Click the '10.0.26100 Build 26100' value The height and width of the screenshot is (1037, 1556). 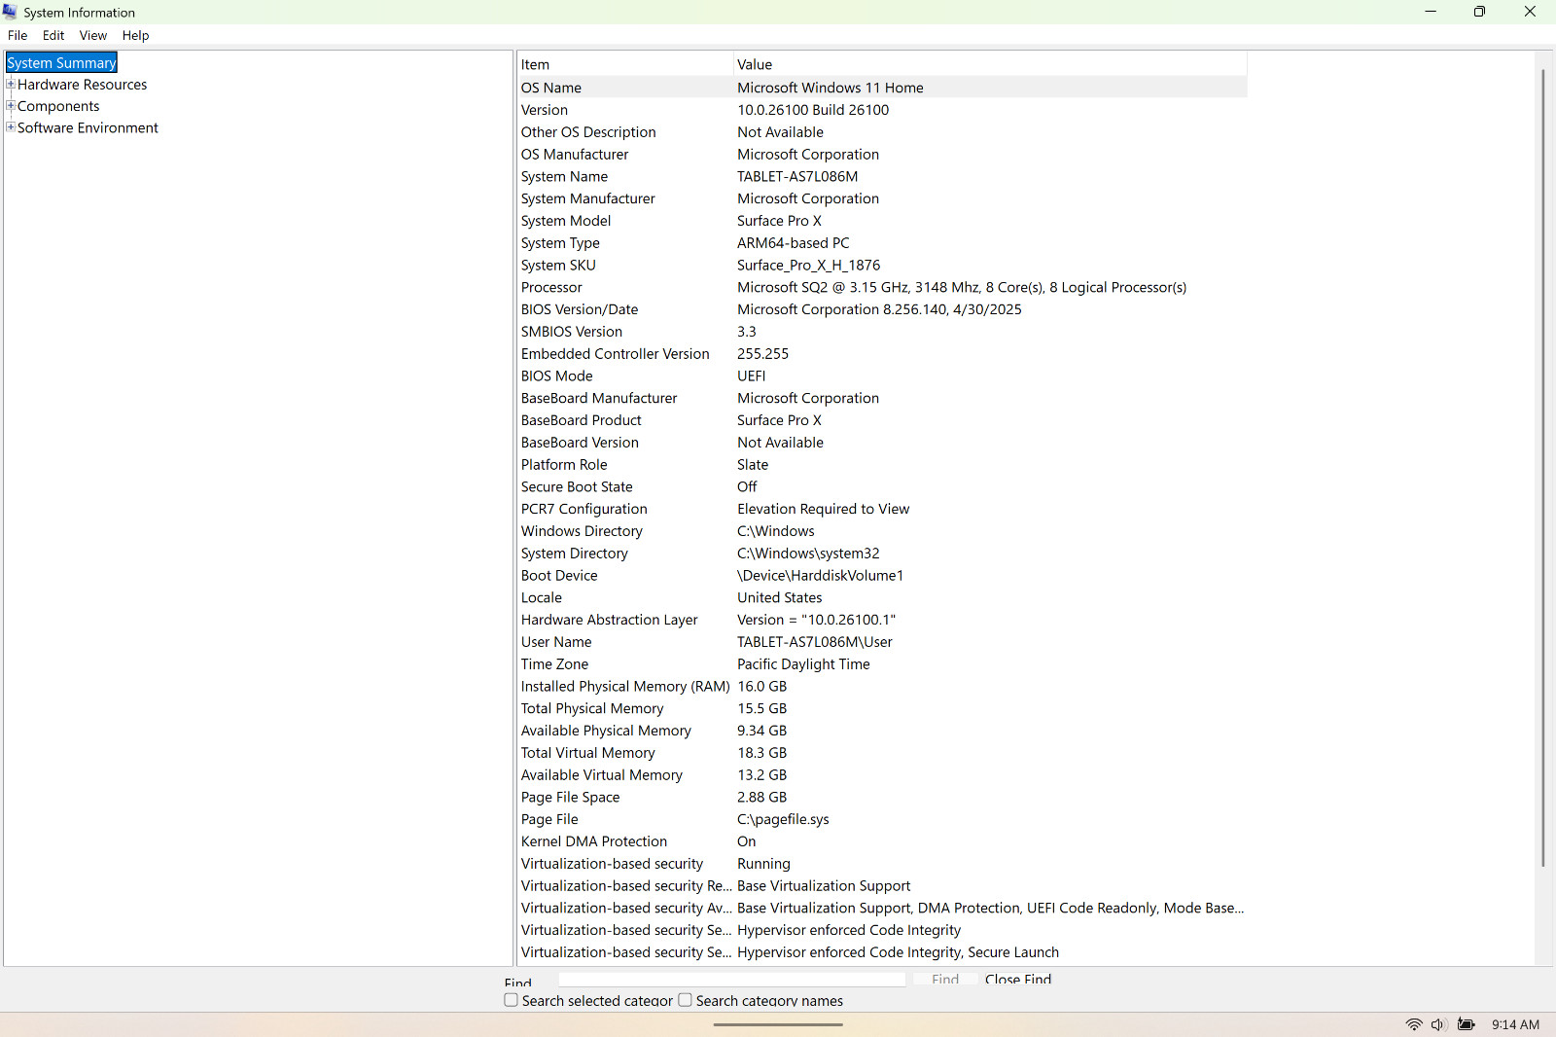pyautogui.click(x=813, y=110)
